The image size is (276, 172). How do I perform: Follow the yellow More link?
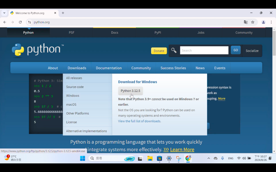click(222, 98)
